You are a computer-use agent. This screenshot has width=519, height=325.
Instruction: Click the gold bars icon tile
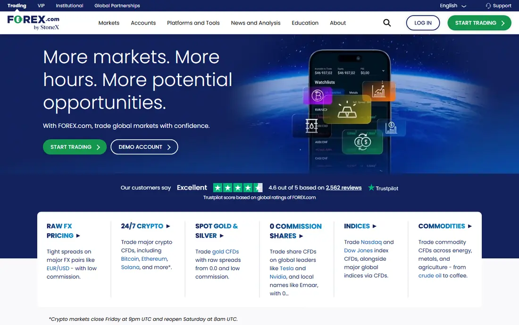coord(347,110)
